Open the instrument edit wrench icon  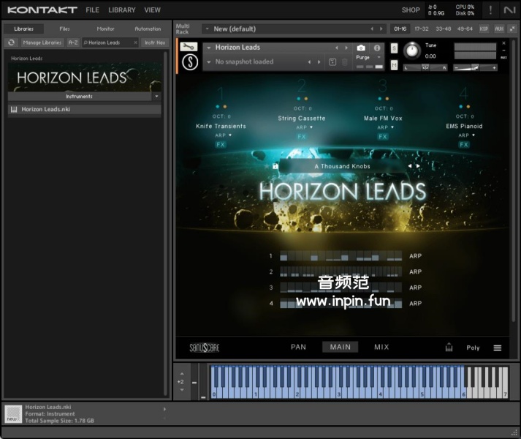click(189, 47)
